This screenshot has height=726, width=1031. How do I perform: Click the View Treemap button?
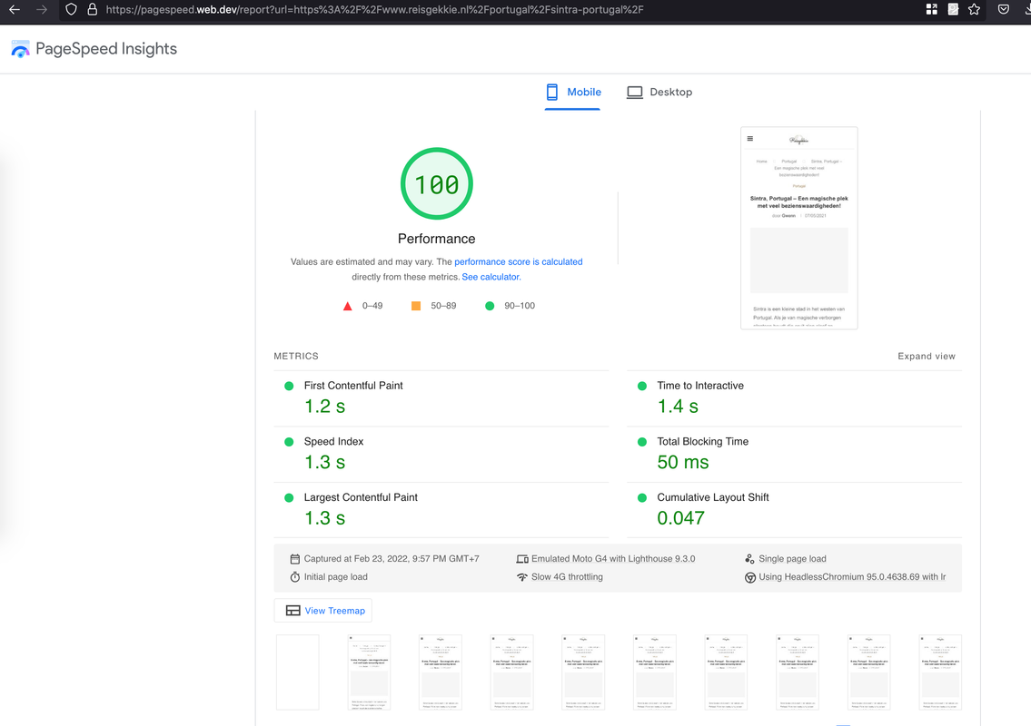[323, 611]
